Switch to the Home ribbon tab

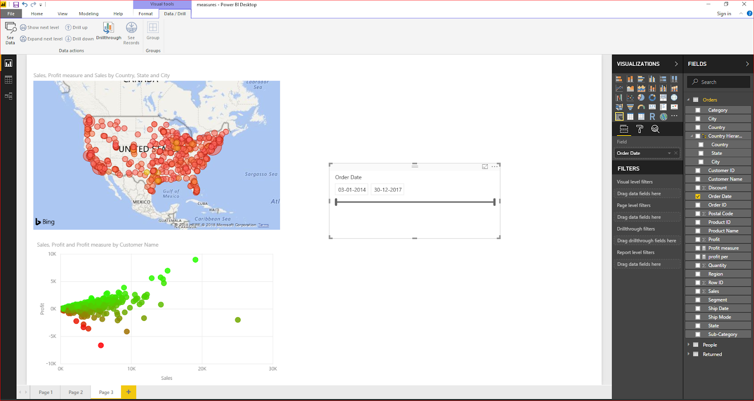pyautogui.click(x=37, y=14)
